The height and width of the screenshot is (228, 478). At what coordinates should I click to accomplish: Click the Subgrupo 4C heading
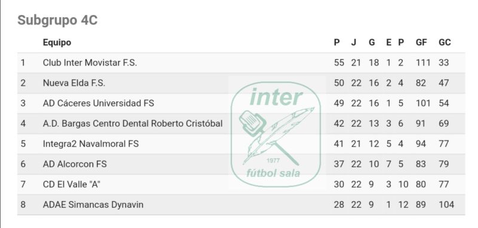pyautogui.click(x=57, y=20)
